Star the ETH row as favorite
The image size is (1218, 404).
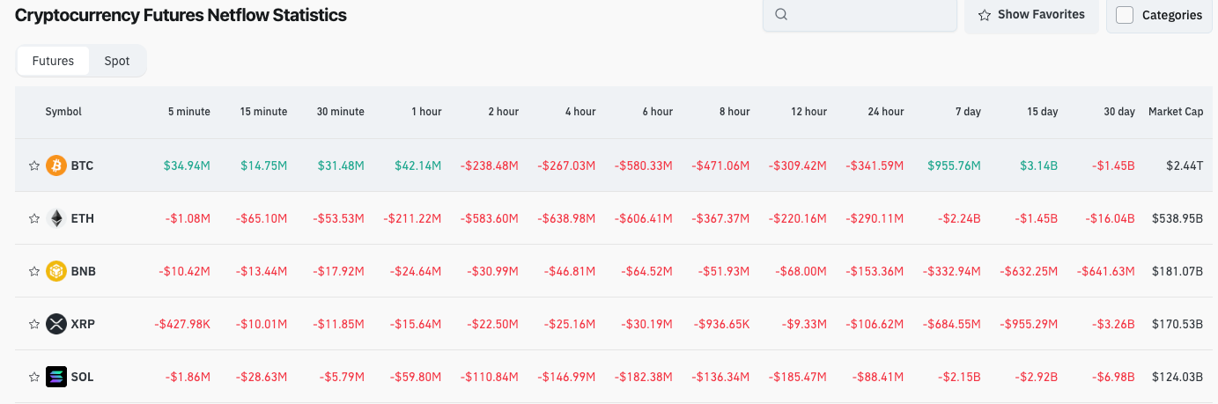coord(34,218)
